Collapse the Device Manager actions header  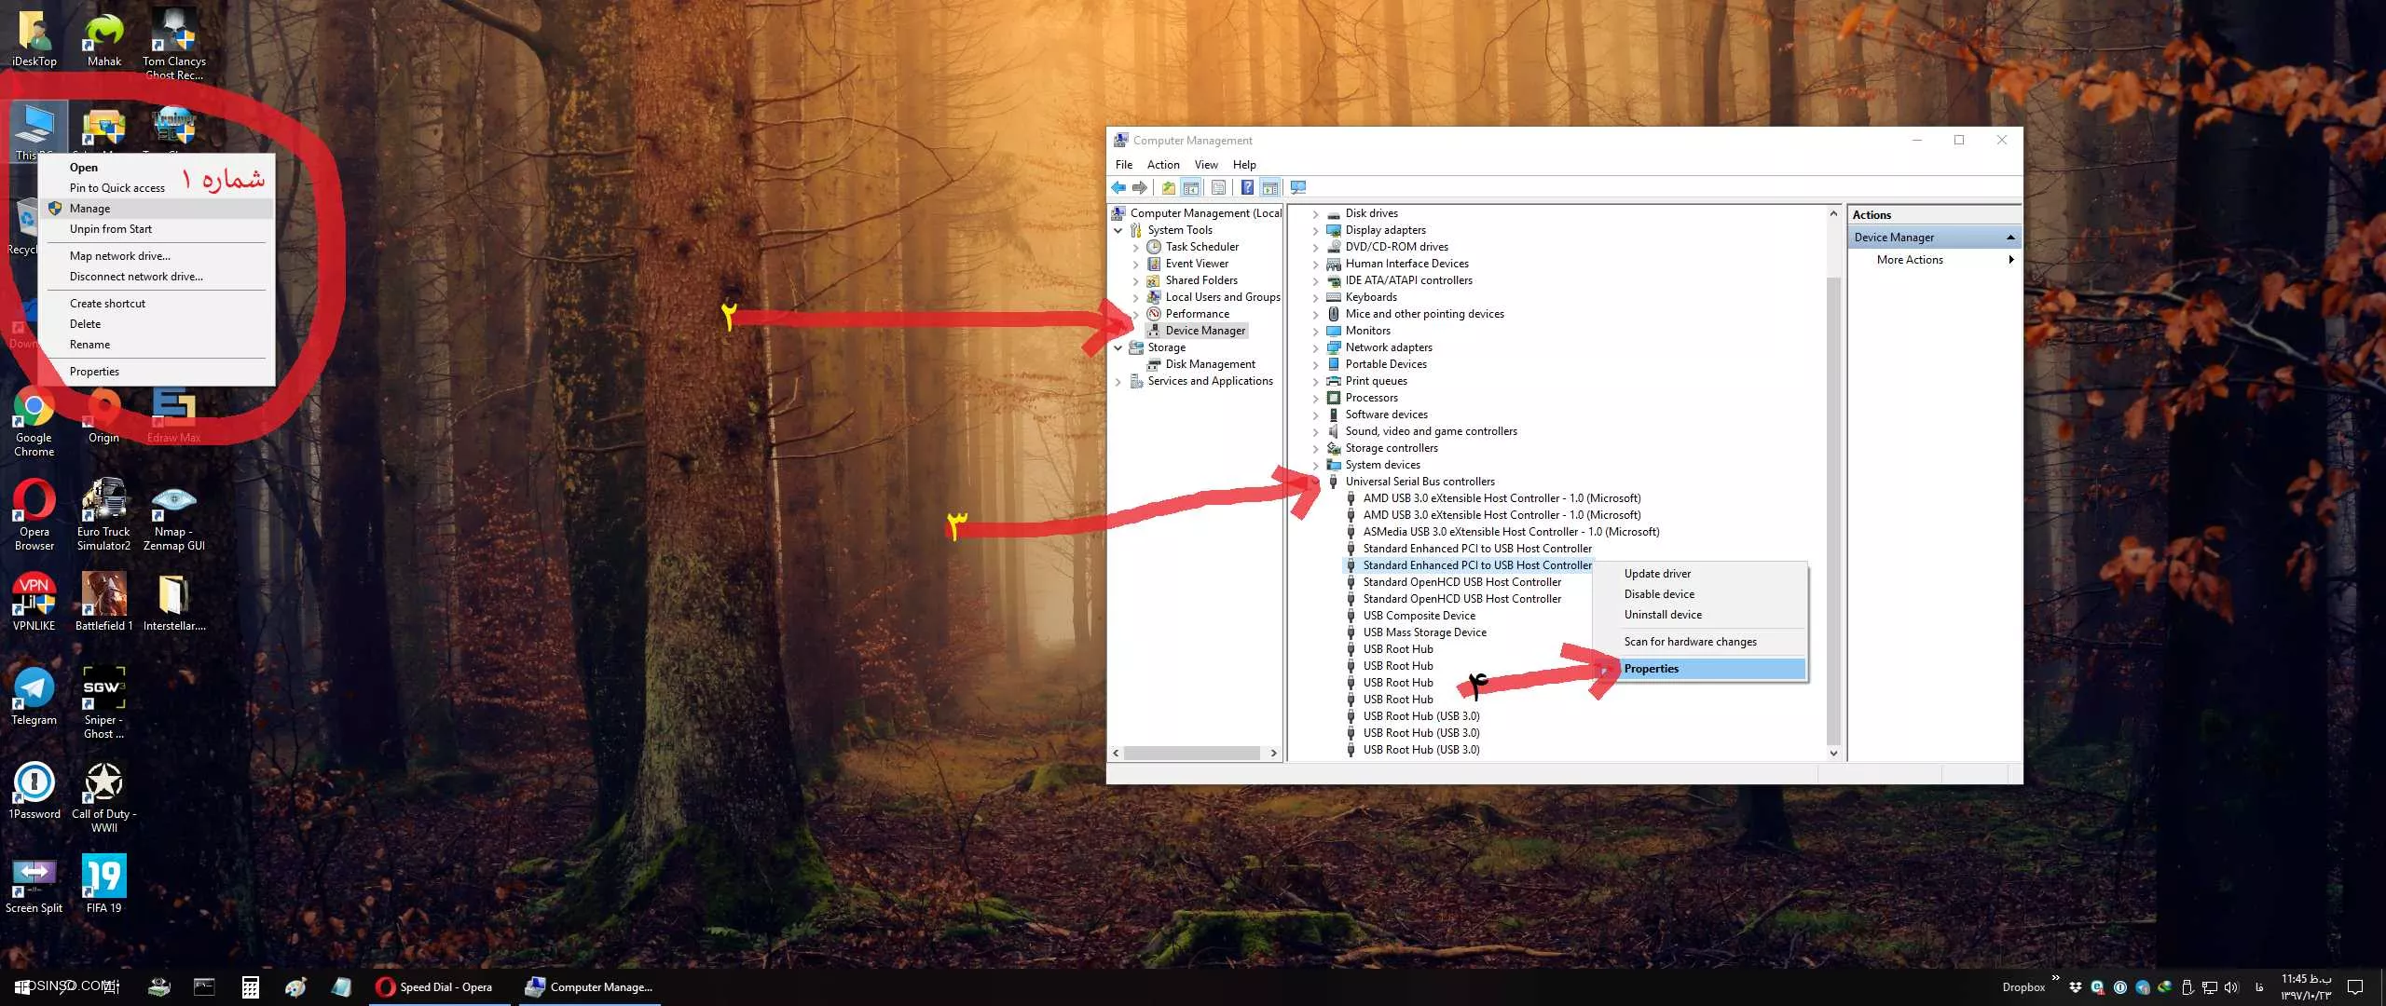coord(2010,238)
